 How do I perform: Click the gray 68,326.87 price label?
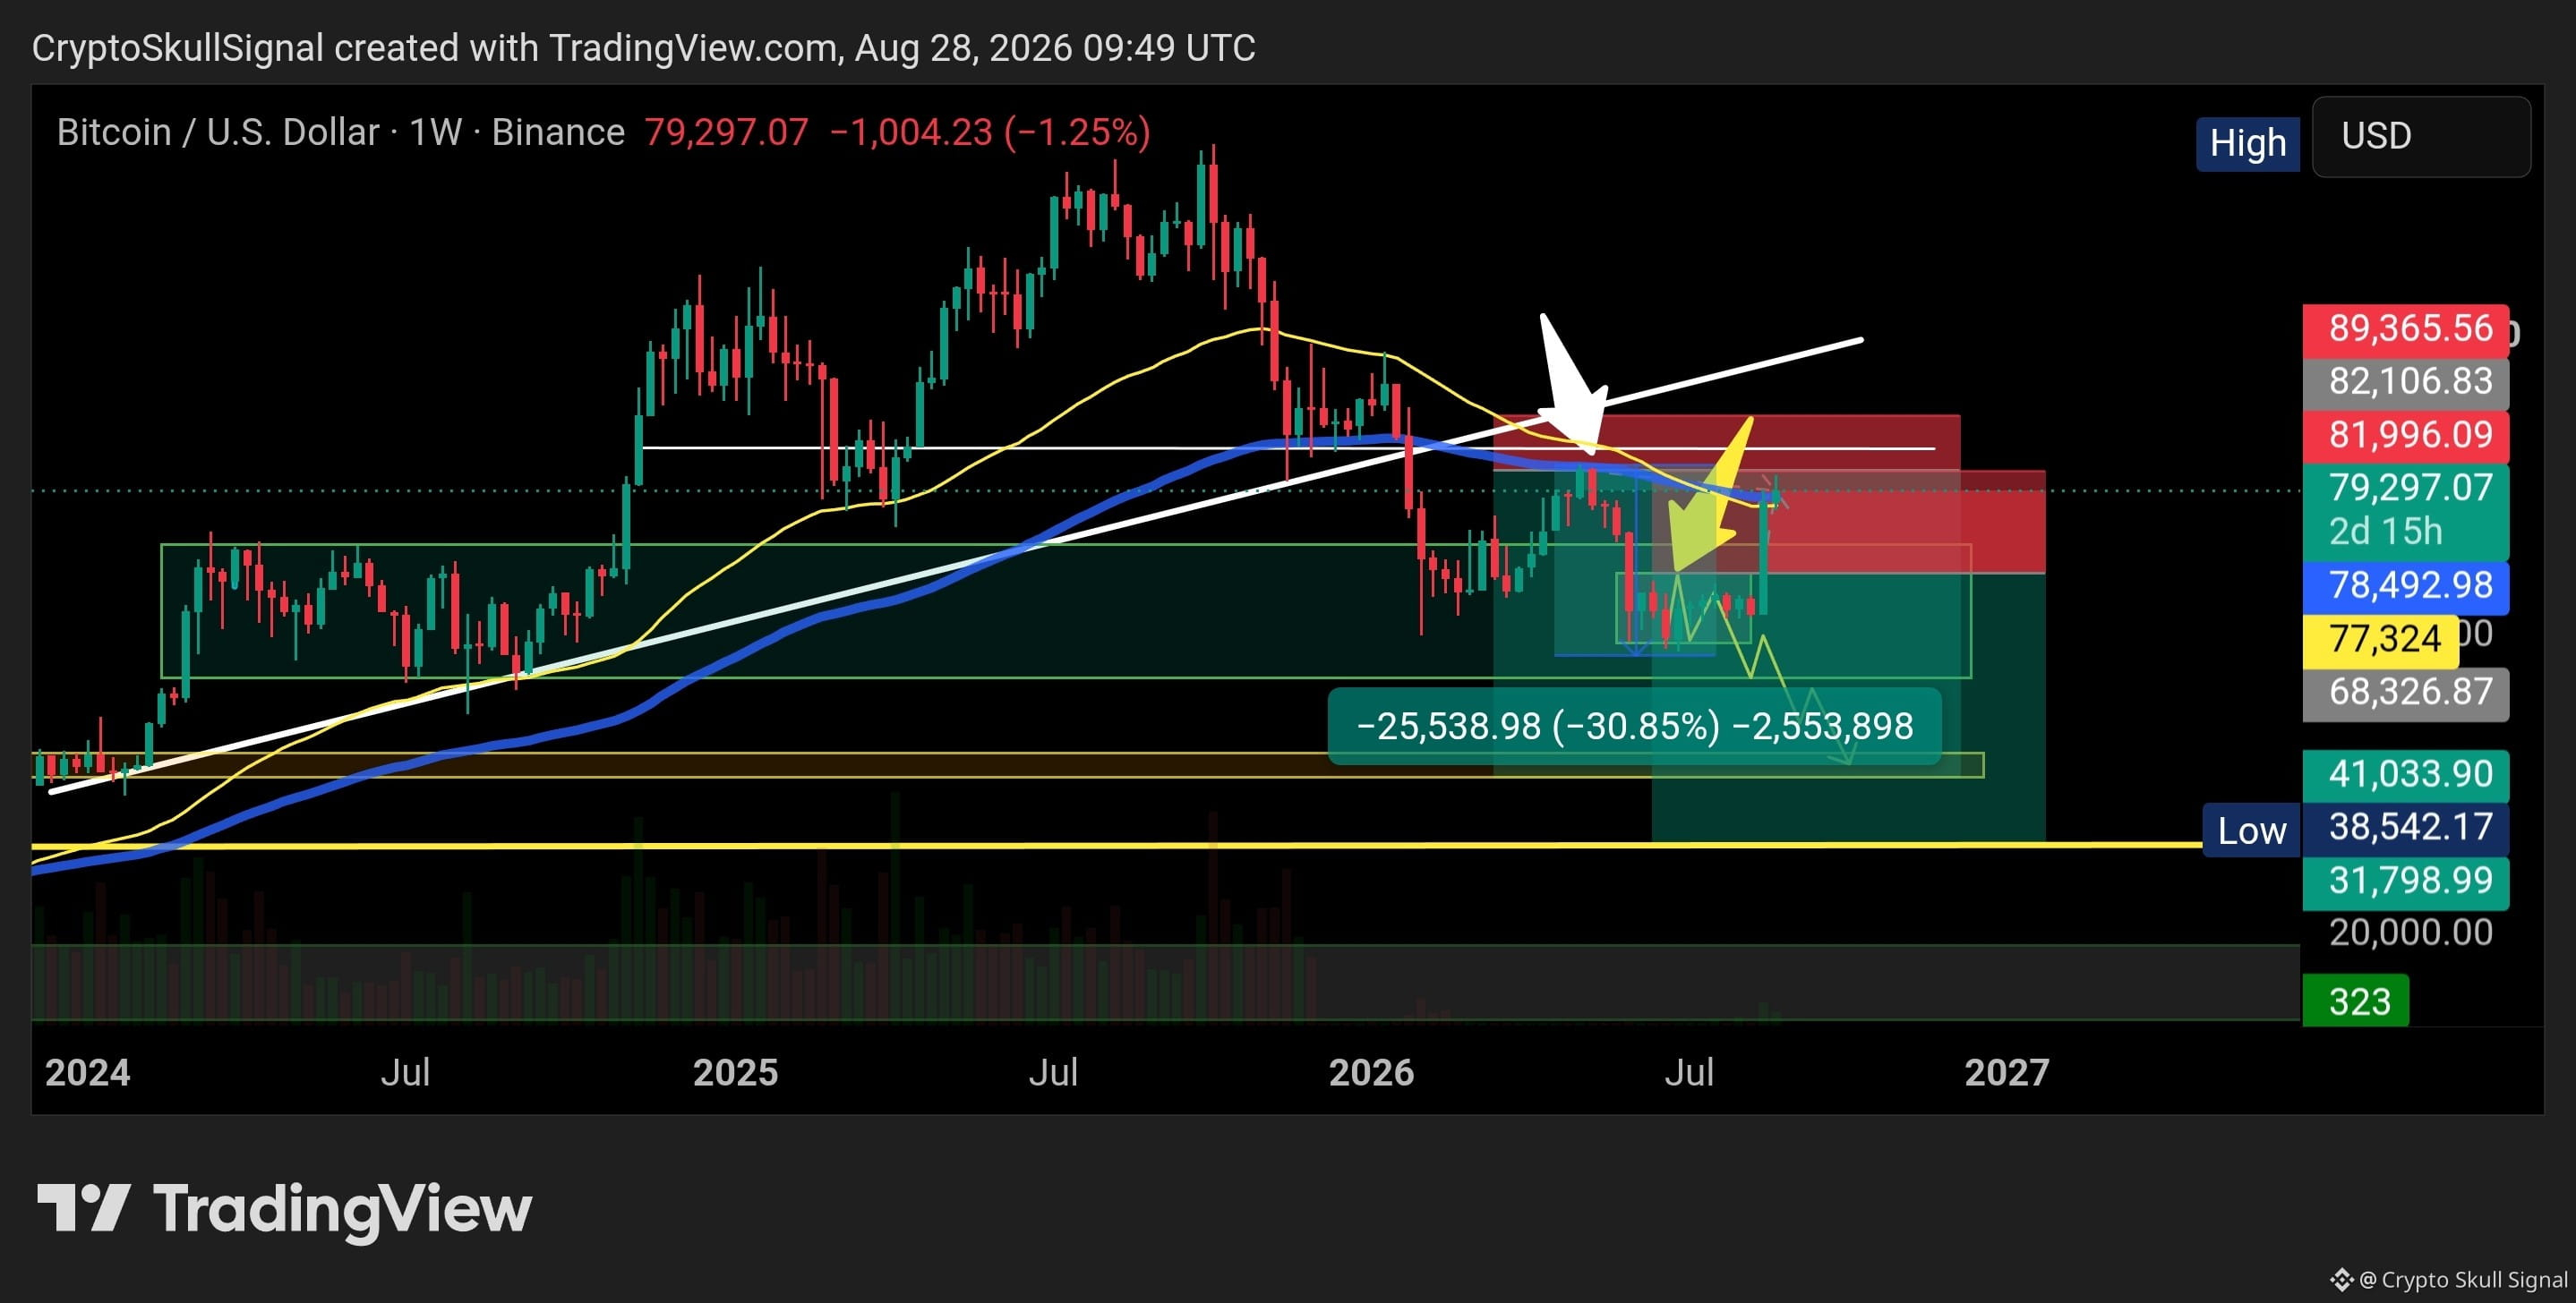[x=2405, y=693]
